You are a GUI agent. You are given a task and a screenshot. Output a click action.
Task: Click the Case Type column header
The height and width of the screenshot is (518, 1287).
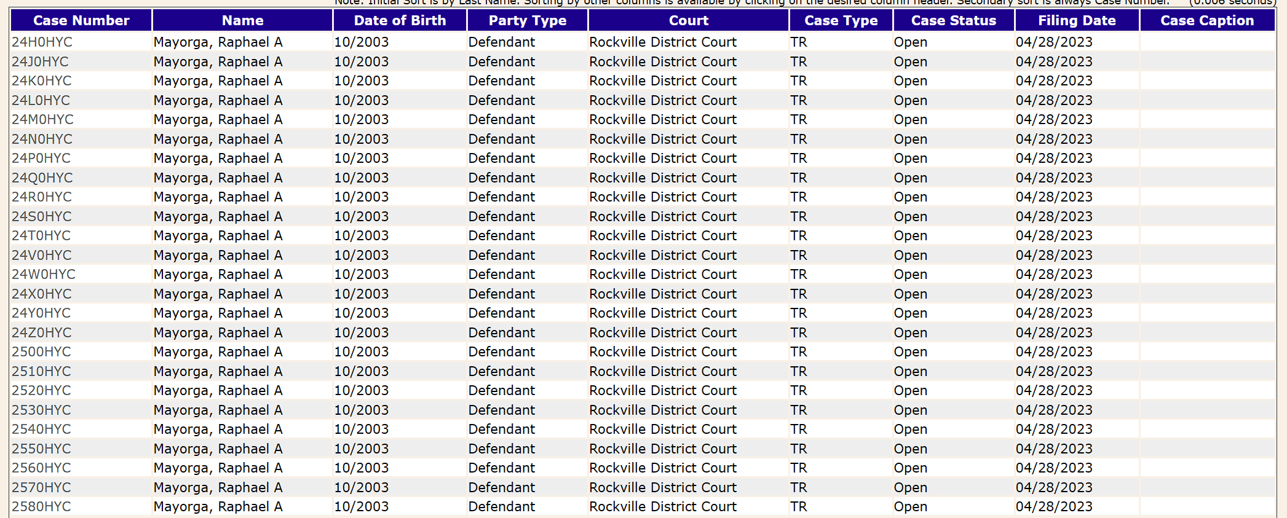[x=841, y=20]
